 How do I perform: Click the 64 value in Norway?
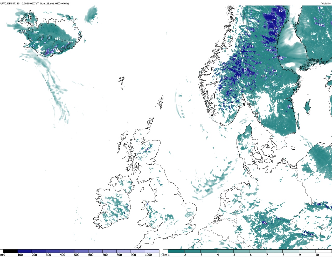click(242, 56)
